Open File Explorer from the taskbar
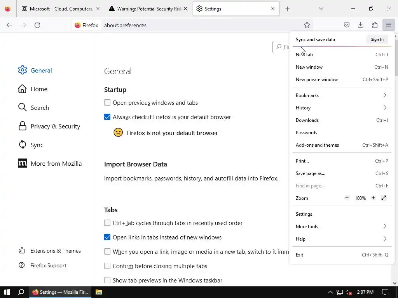 pyautogui.click(x=98, y=292)
